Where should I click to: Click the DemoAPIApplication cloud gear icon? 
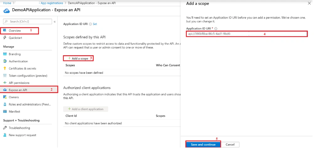[x=7, y=10]
